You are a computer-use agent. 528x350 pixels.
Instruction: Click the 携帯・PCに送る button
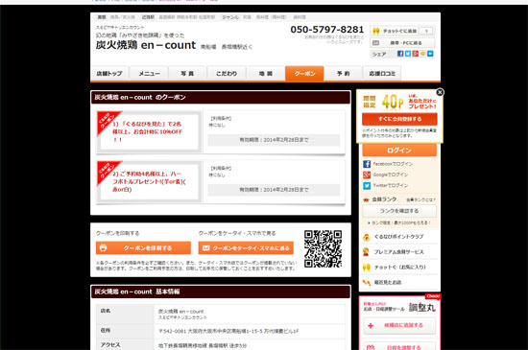coord(402,43)
